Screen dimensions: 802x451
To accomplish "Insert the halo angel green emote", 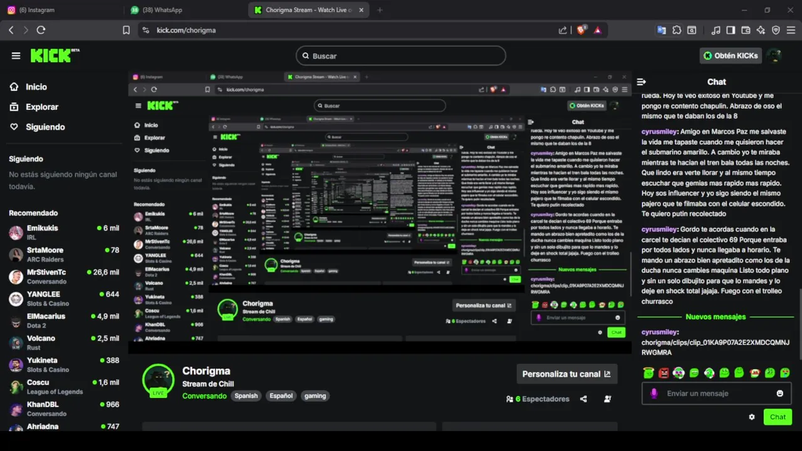I will click(648, 373).
